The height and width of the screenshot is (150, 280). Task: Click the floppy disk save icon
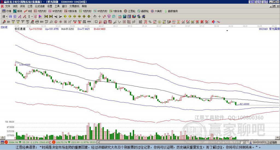(x=134, y=17)
